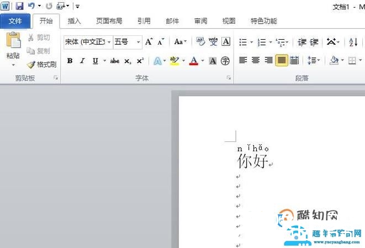
Task: Switch to the 视图 tab
Action: (x=229, y=21)
